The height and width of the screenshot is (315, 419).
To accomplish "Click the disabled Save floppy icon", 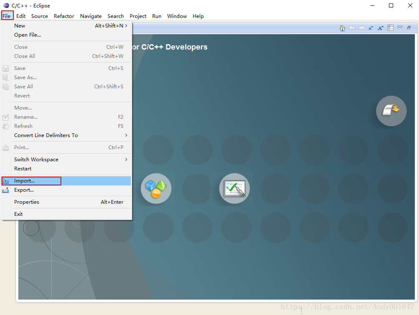I will tap(5, 68).
